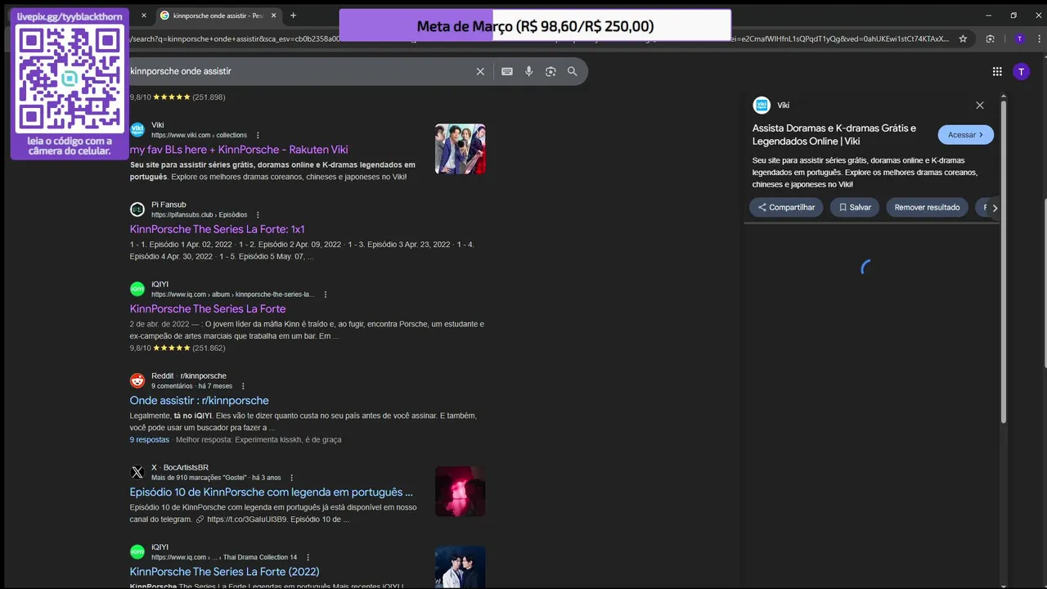This screenshot has width=1047, height=589.
Task: Open the Google account avatar on the page
Action: click(x=1021, y=71)
